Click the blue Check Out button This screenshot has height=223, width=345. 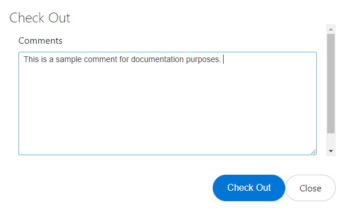[249, 188]
